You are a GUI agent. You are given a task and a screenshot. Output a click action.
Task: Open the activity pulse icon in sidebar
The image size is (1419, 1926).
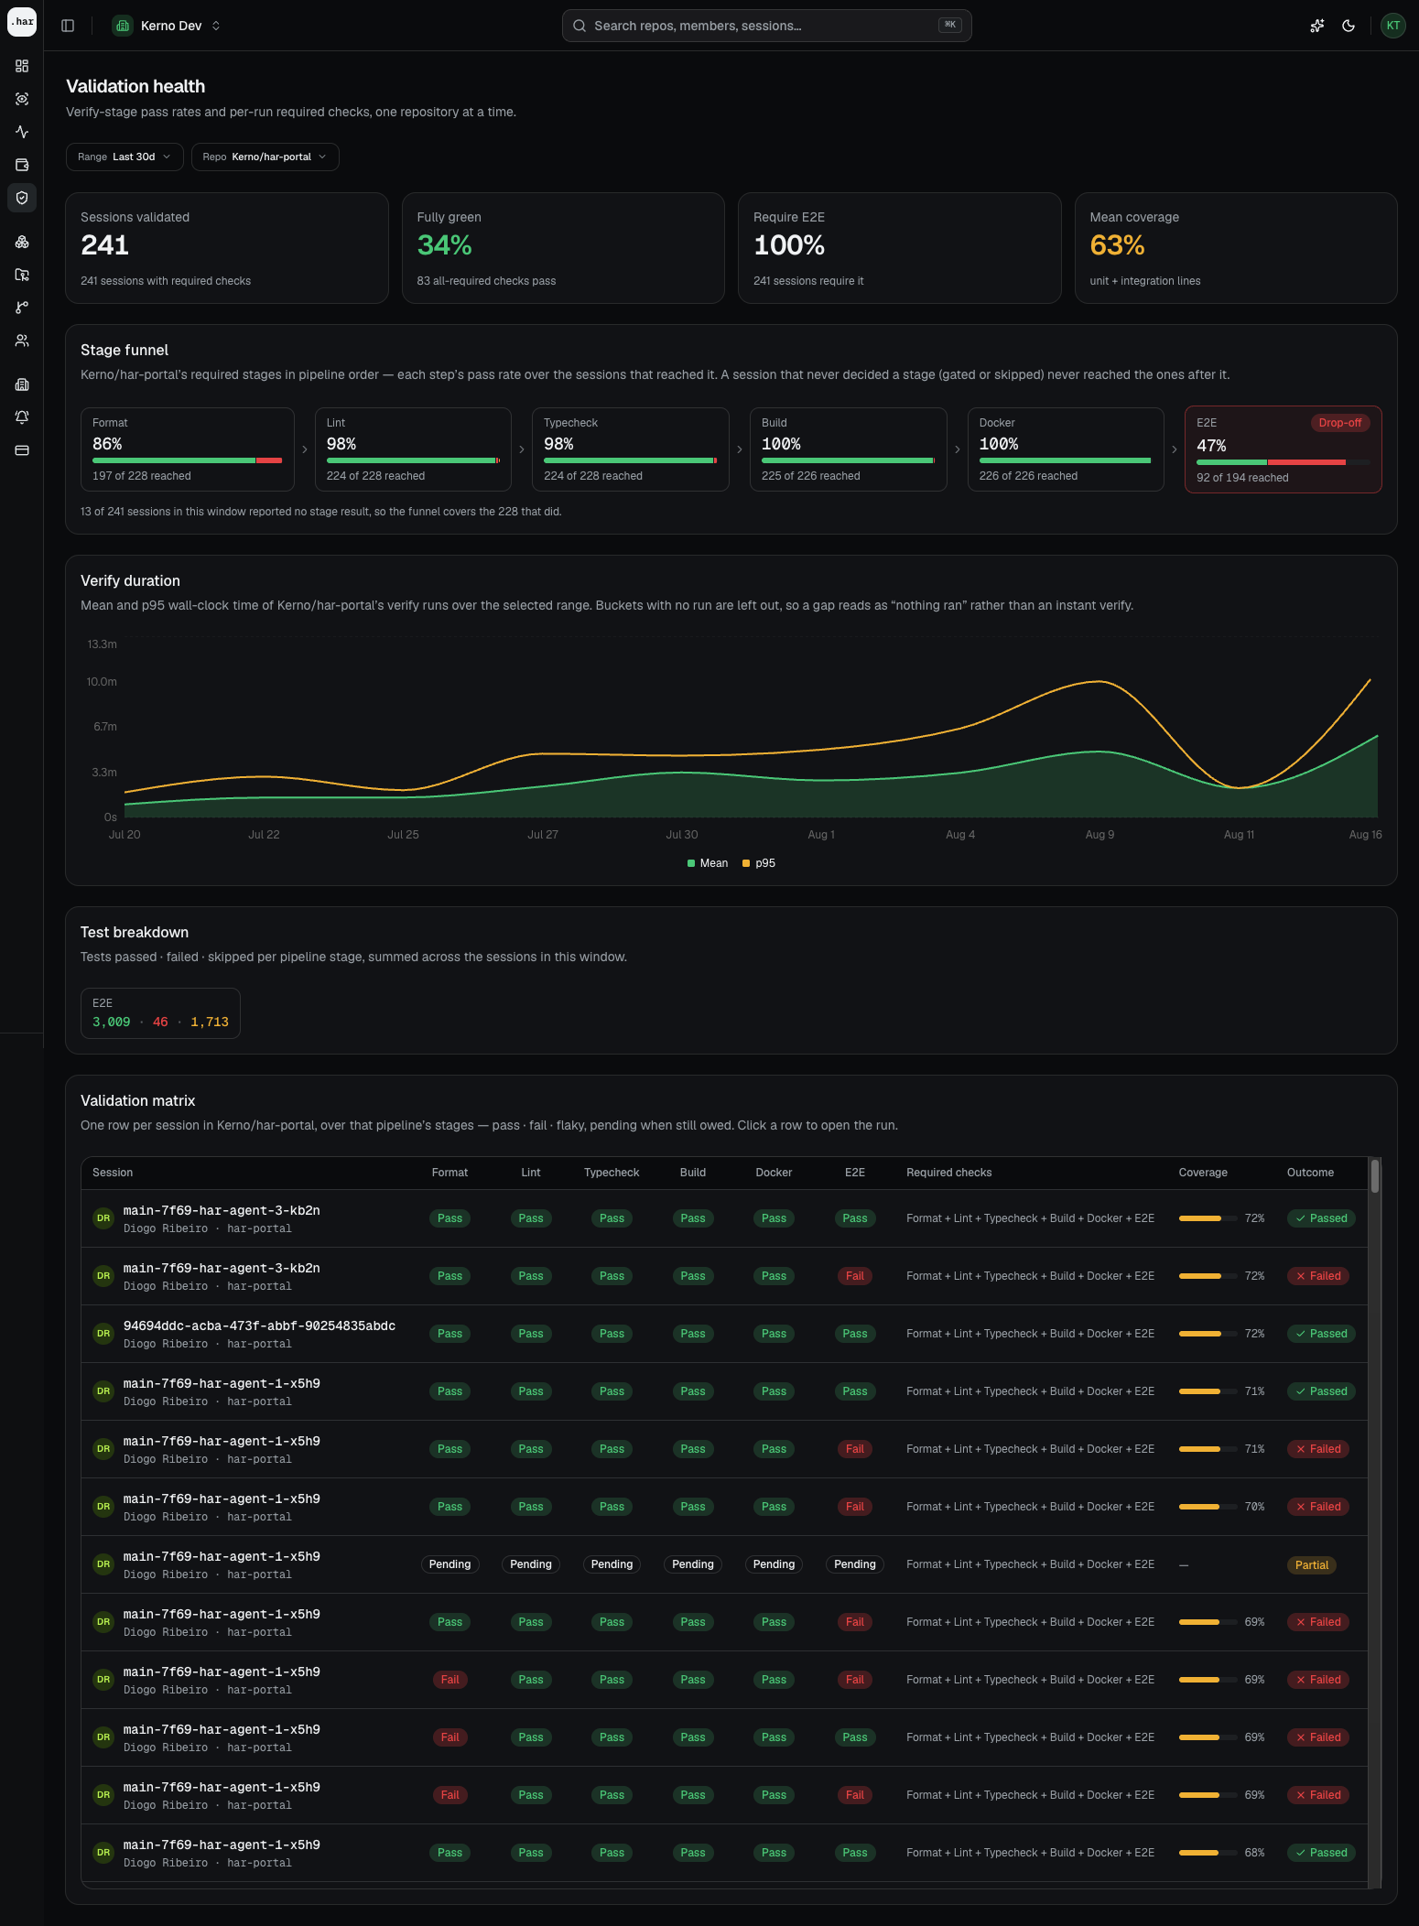click(x=22, y=132)
